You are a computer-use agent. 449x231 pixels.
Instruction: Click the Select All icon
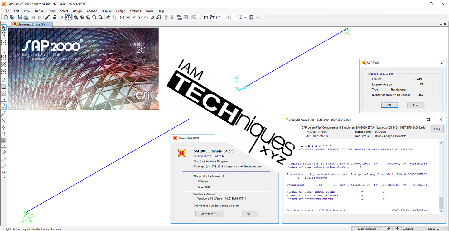point(3,153)
